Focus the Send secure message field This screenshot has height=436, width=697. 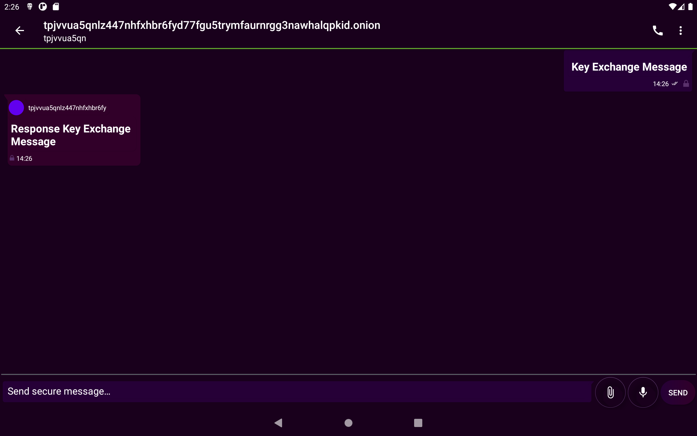tap(297, 392)
